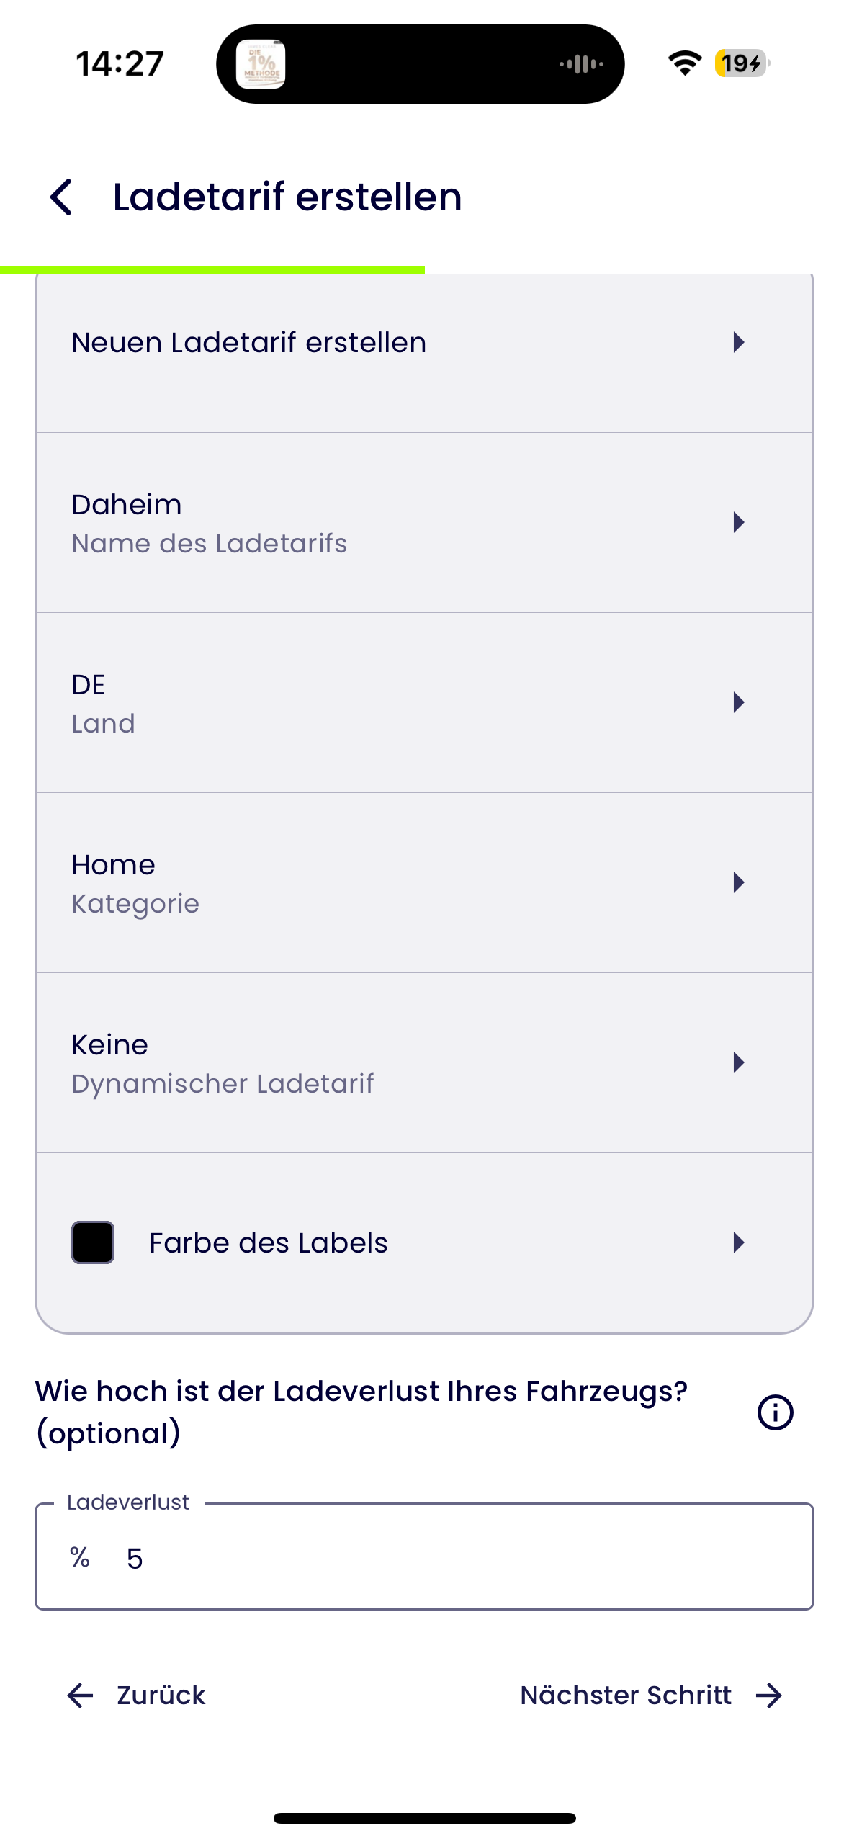Expand the Neuen Ladetarif erstellen arrow
Image resolution: width=849 pixels, height=1841 pixels.
pos(738,342)
